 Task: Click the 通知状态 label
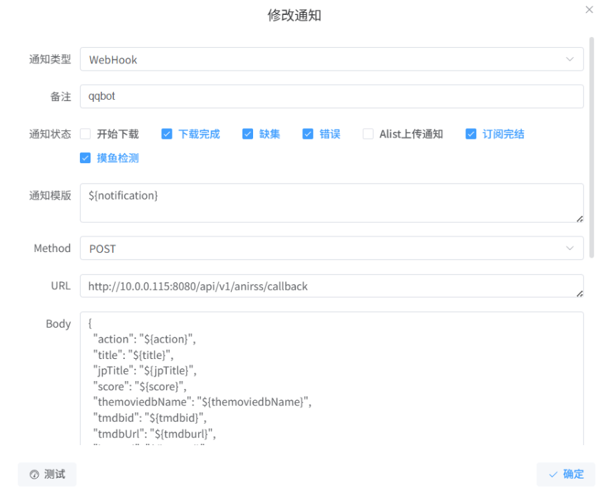[50, 134]
